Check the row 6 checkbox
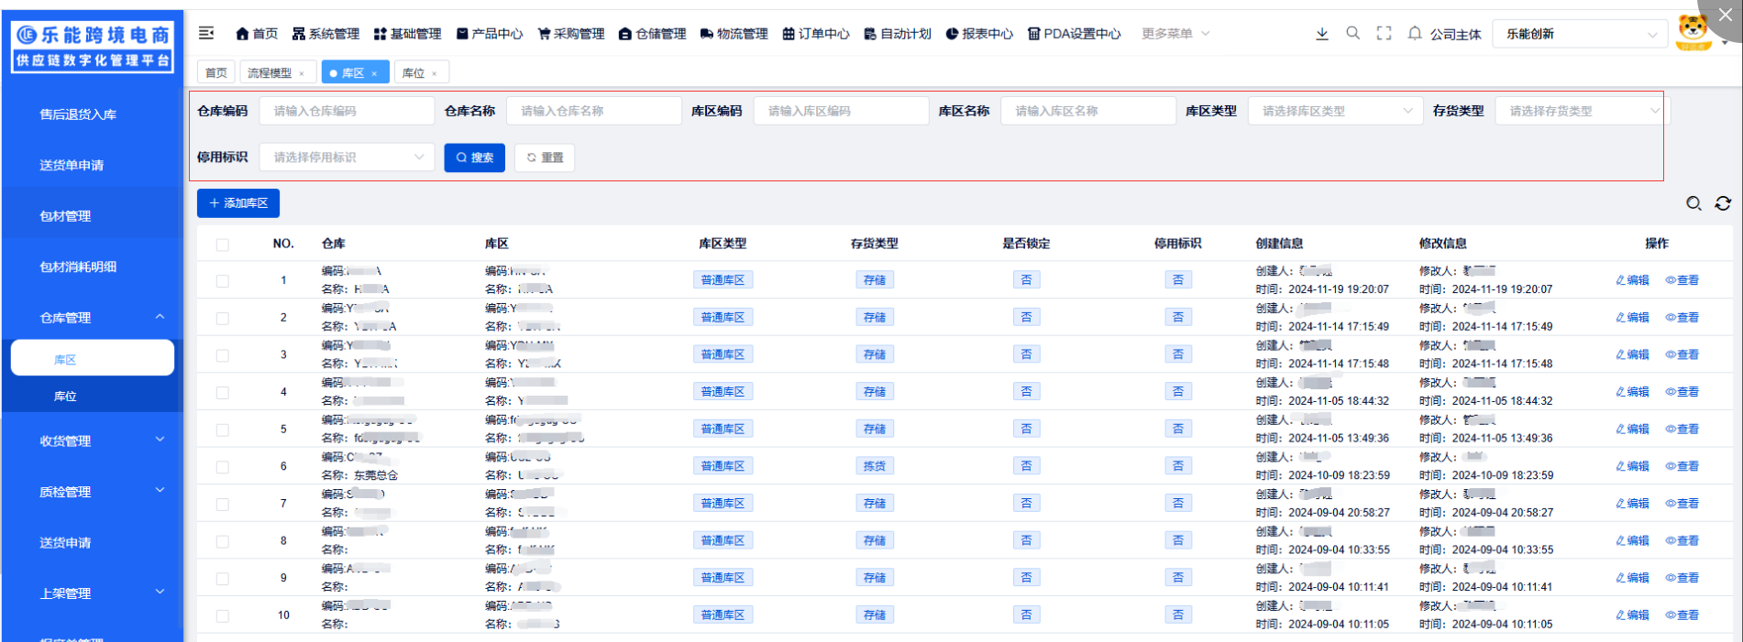Image resolution: width=1743 pixels, height=642 pixels. [223, 467]
